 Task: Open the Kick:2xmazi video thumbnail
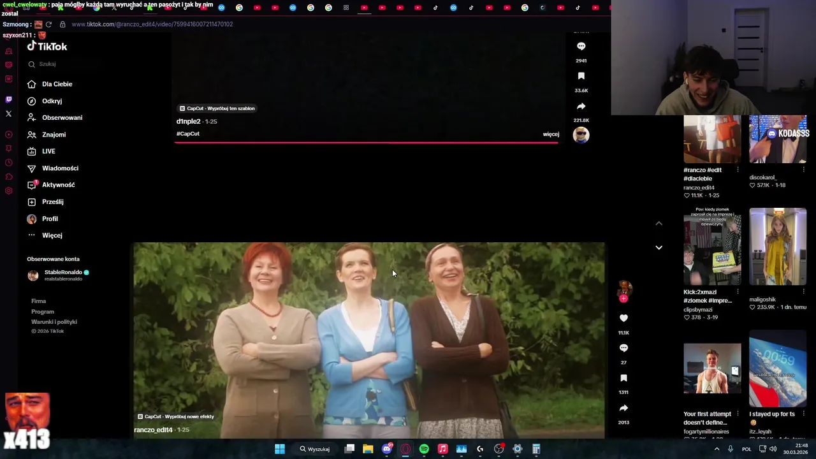pyautogui.click(x=712, y=246)
